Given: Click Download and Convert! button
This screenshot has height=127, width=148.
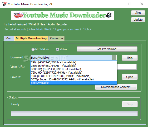Looking at the screenshot, I should [116, 87].
